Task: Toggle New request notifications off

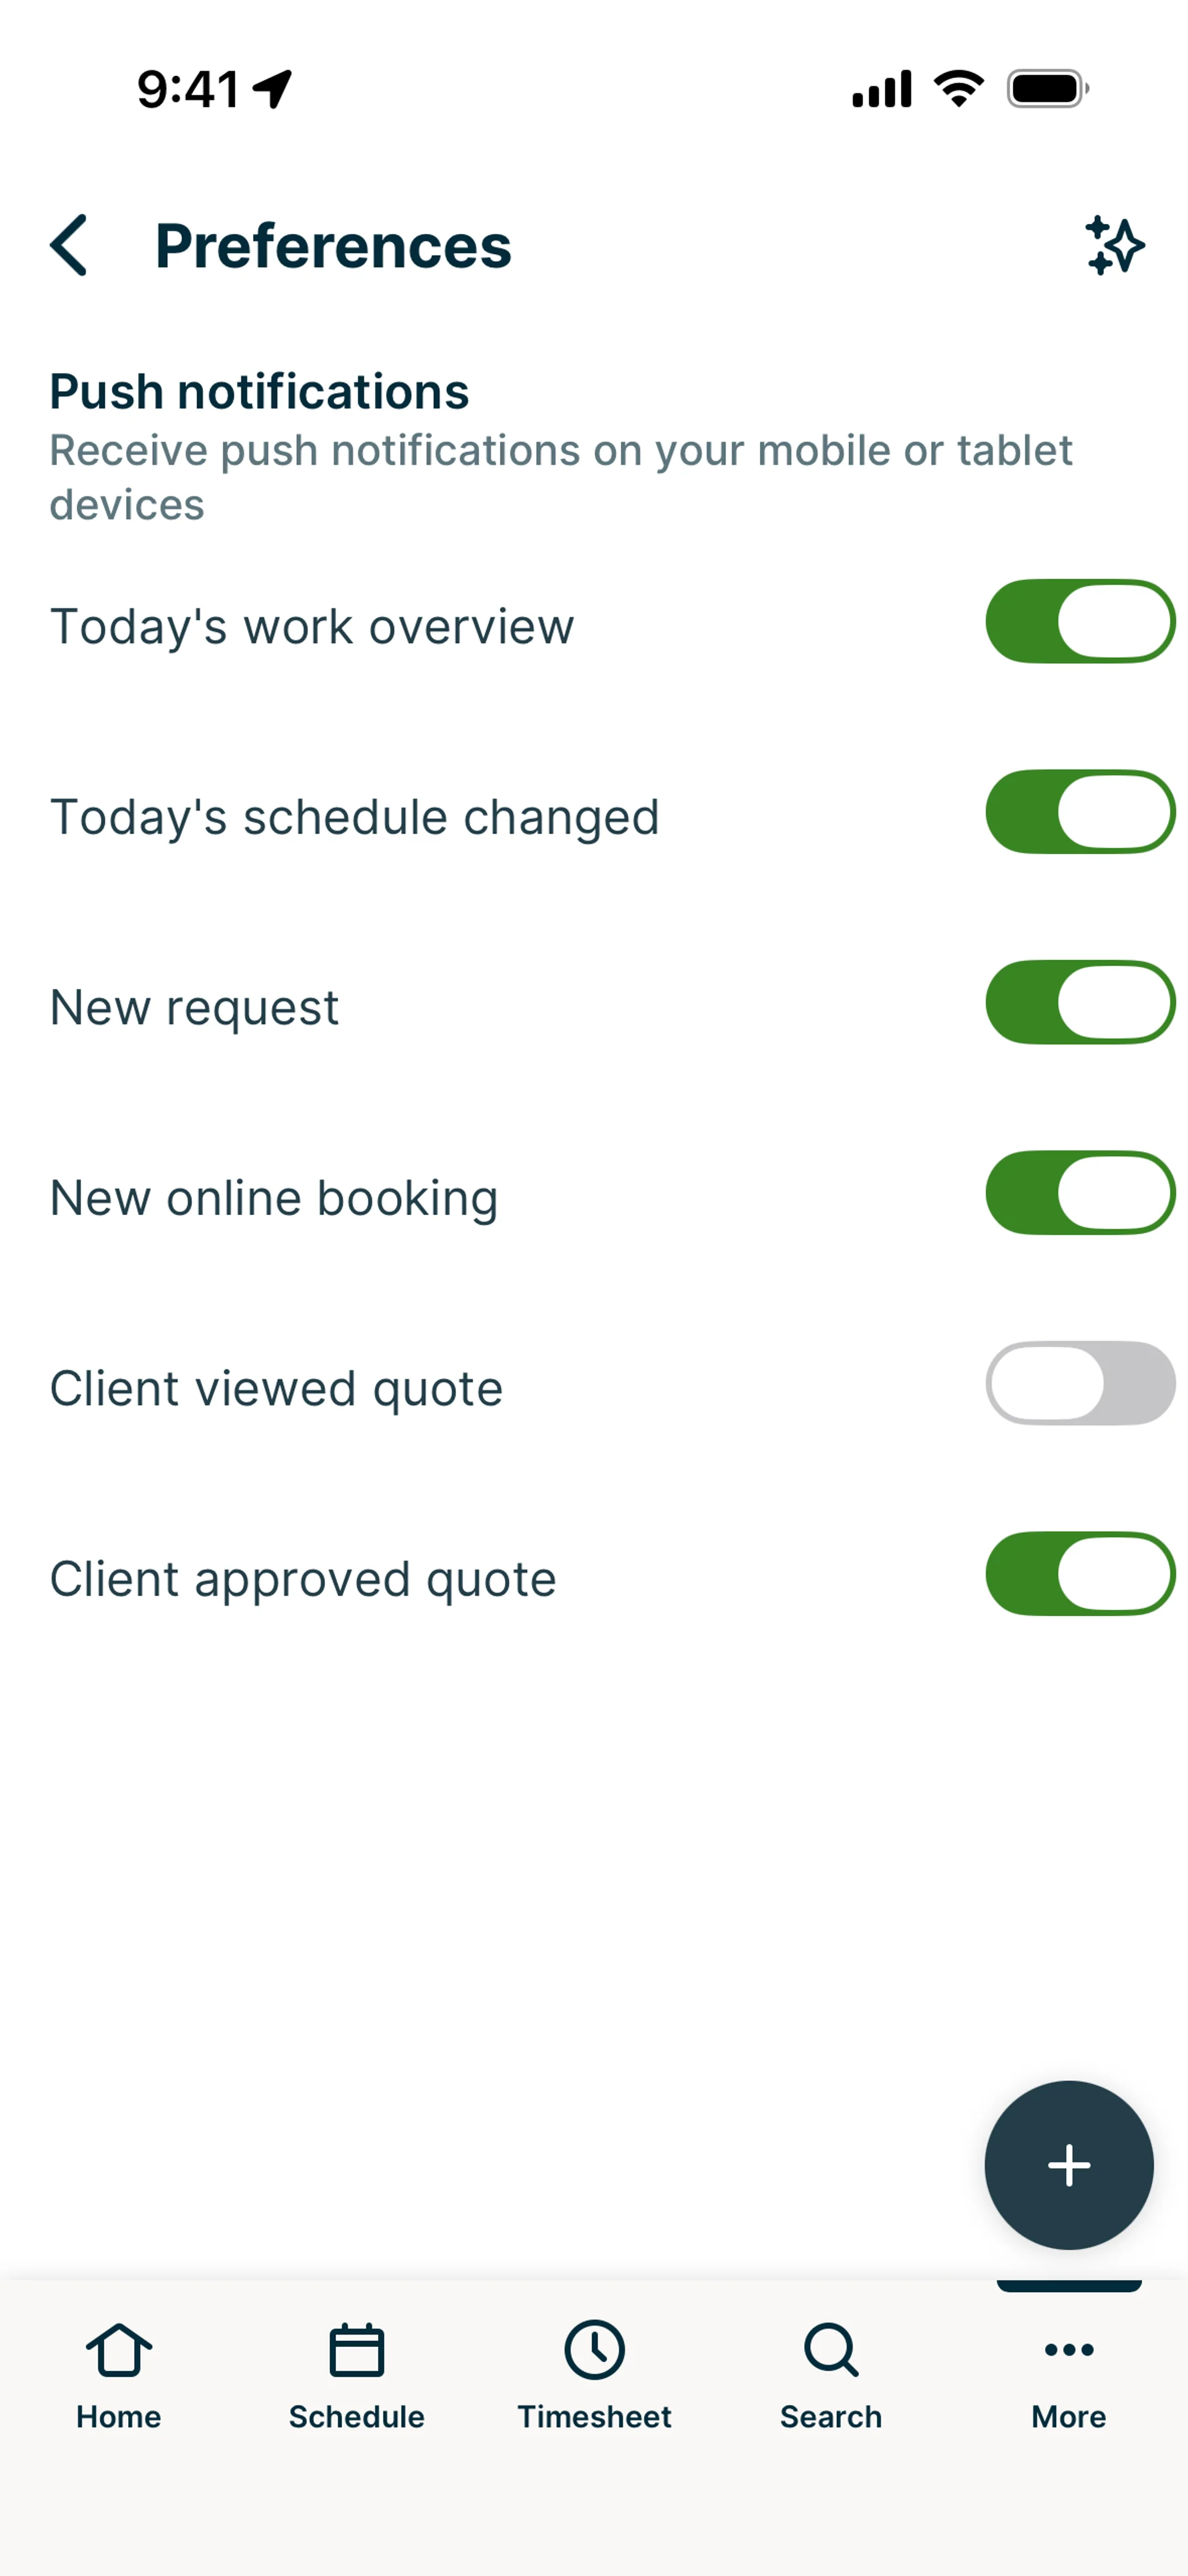Action: 1080,1002
